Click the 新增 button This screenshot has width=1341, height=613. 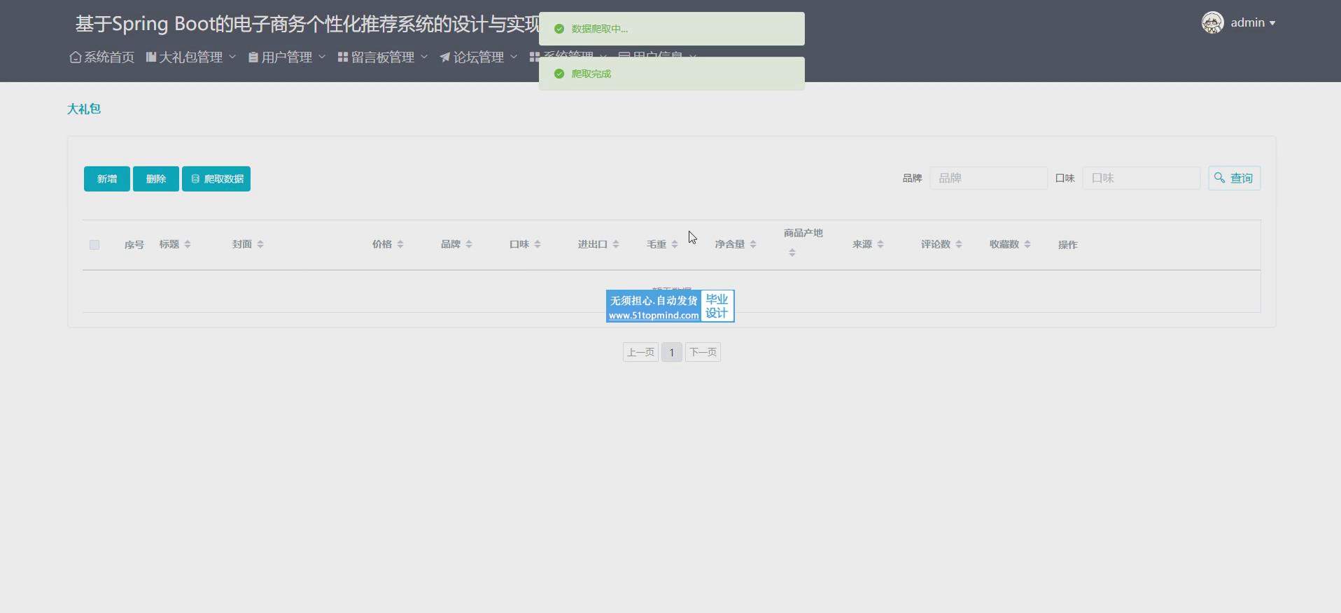[107, 179]
